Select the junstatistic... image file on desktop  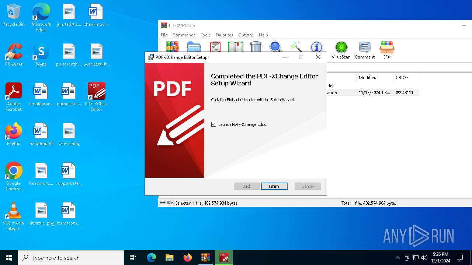69,15
